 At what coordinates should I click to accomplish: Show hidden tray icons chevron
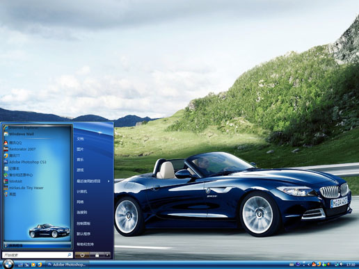[308, 264]
